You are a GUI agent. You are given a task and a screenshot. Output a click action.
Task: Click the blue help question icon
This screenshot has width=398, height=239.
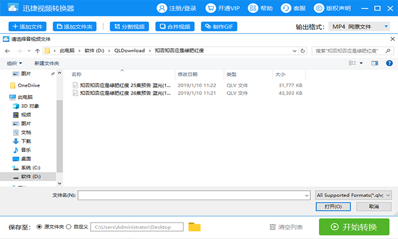pos(389,63)
